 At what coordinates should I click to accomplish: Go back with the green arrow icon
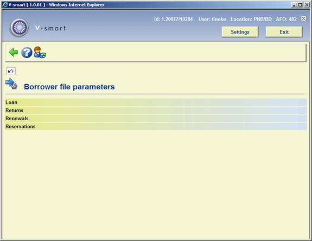[x=14, y=52]
